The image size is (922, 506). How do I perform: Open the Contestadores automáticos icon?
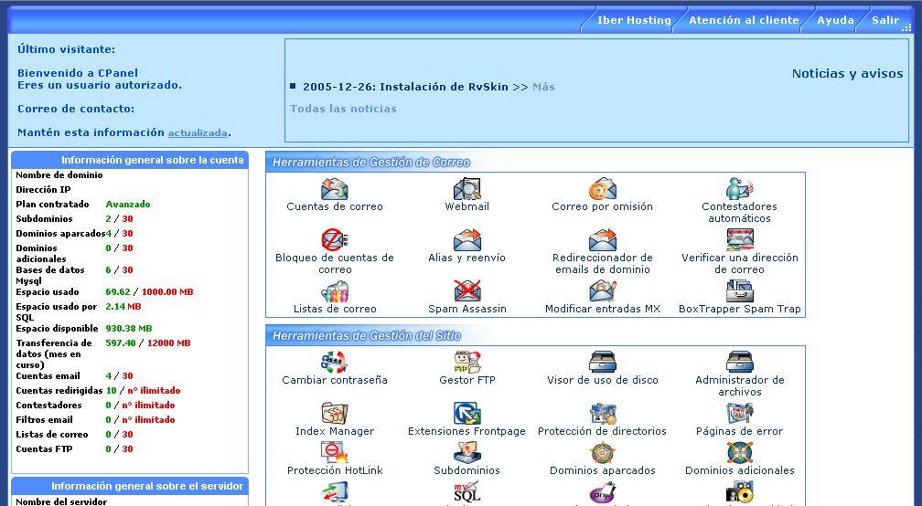(740, 189)
